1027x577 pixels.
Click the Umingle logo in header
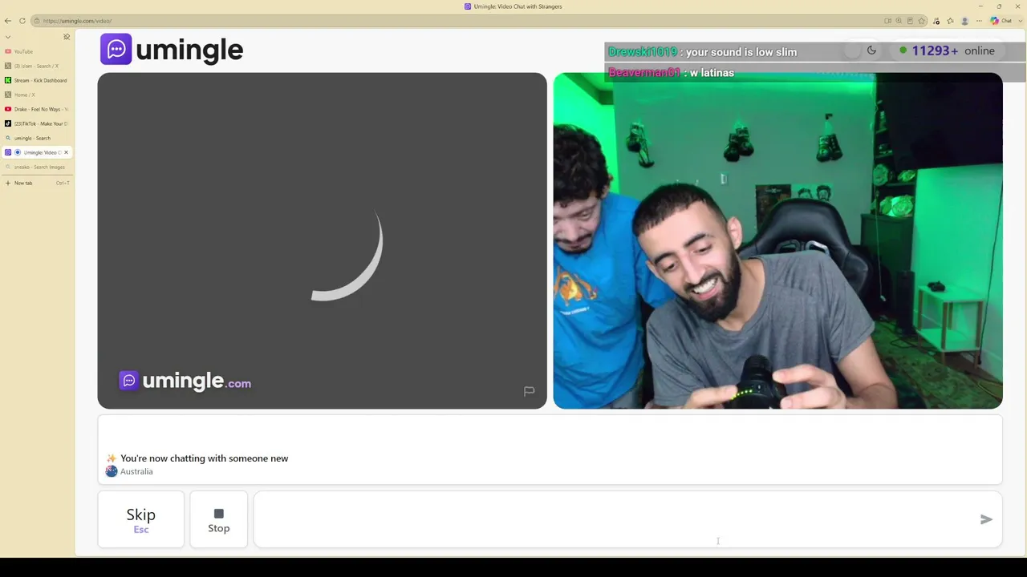coord(172,50)
